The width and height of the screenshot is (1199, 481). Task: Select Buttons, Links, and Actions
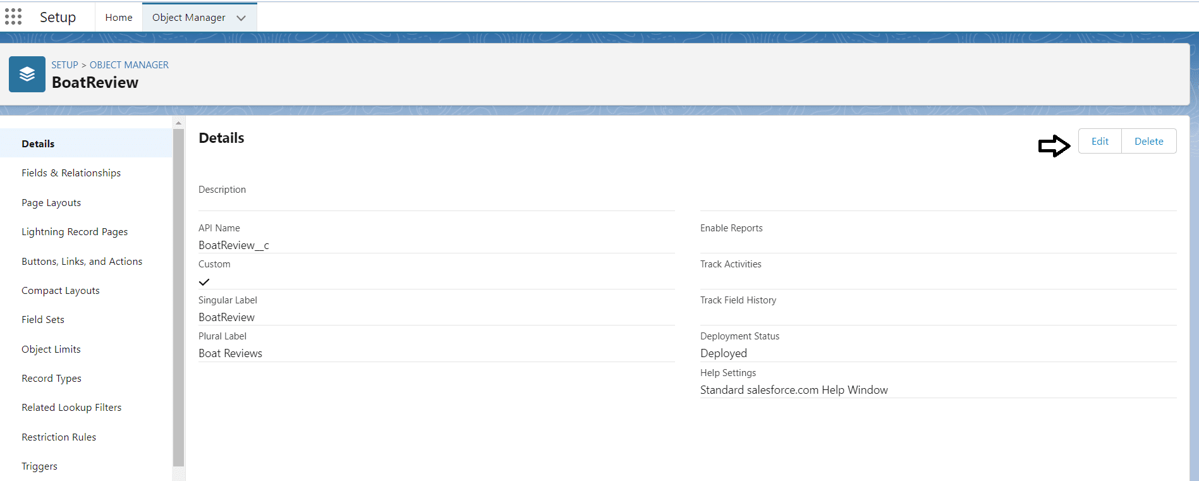coord(82,262)
